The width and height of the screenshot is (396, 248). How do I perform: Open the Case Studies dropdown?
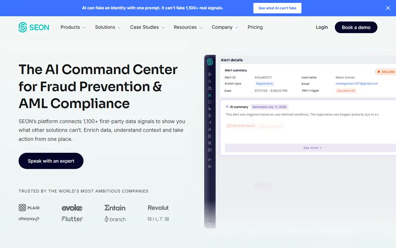pos(147,27)
